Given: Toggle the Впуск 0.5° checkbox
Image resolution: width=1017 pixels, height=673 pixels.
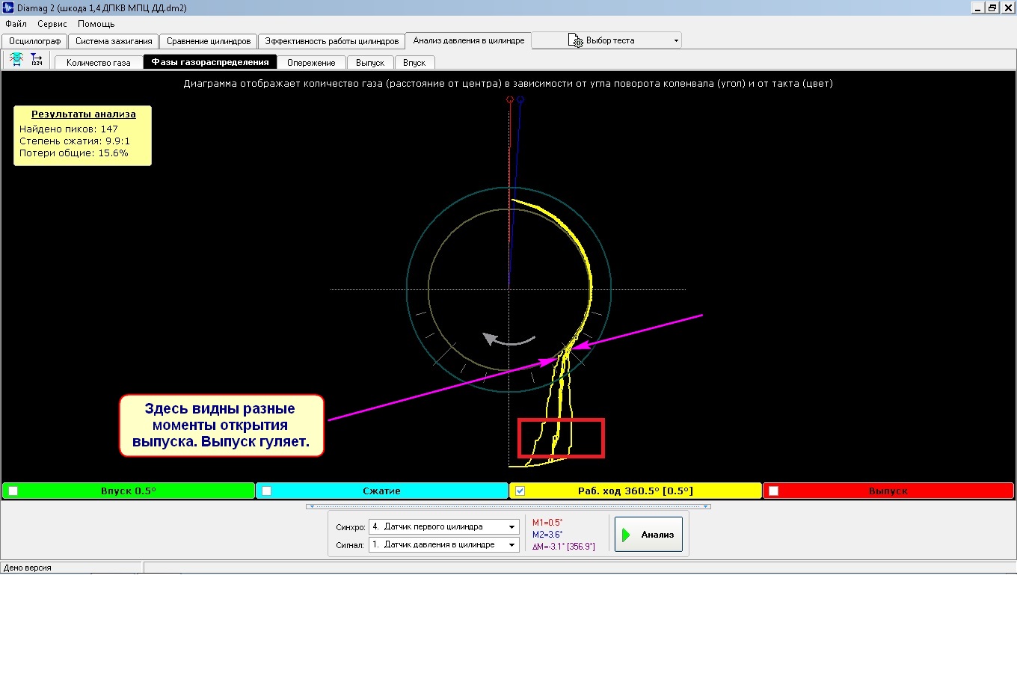Looking at the screenshot, I should pyautogui.click(x=13, y=491).
